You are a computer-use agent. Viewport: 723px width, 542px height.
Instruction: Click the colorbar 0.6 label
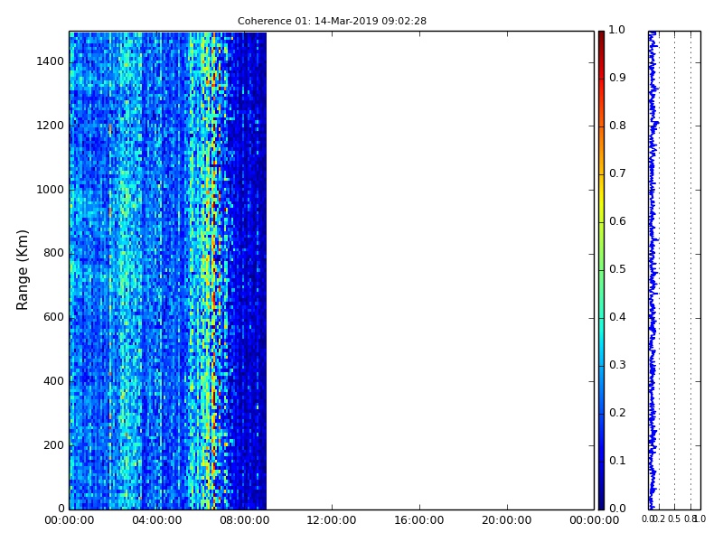click(x=617, y=221)
